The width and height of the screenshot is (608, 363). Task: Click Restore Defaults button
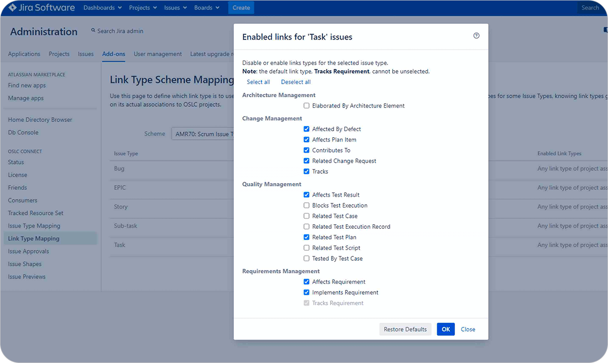coord(405,329)
